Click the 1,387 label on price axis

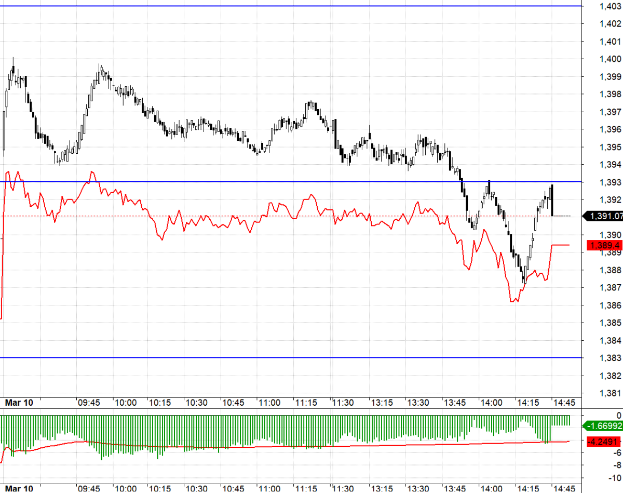[610, 287]
